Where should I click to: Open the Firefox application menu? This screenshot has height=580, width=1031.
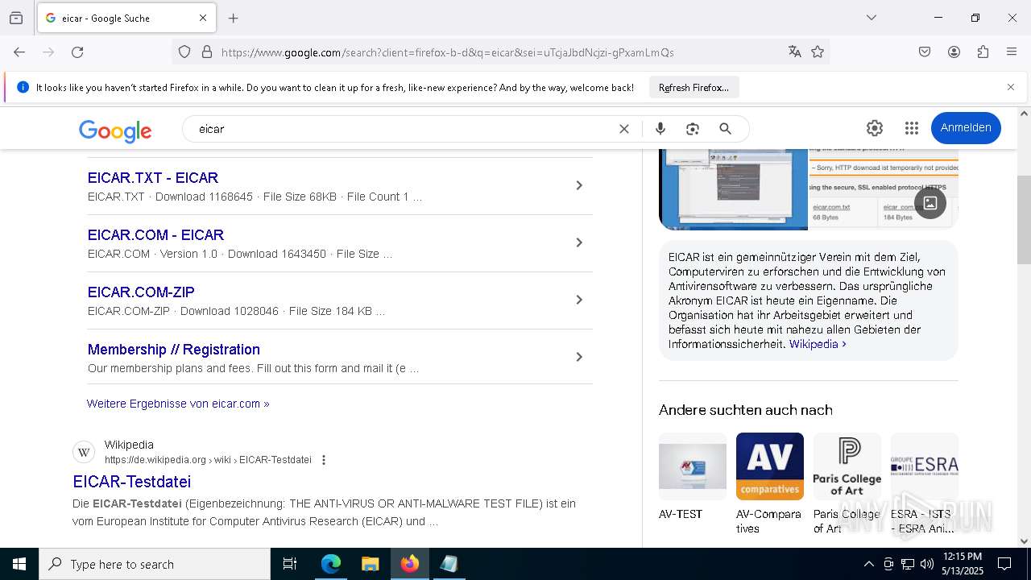[1012, 52]
